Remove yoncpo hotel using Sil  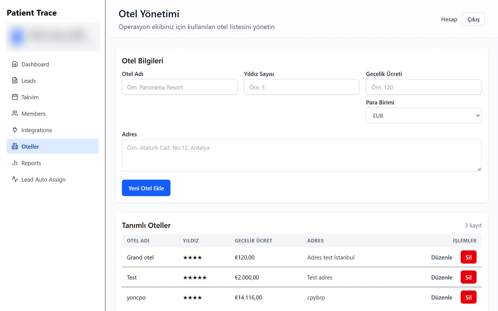(468, 297)
